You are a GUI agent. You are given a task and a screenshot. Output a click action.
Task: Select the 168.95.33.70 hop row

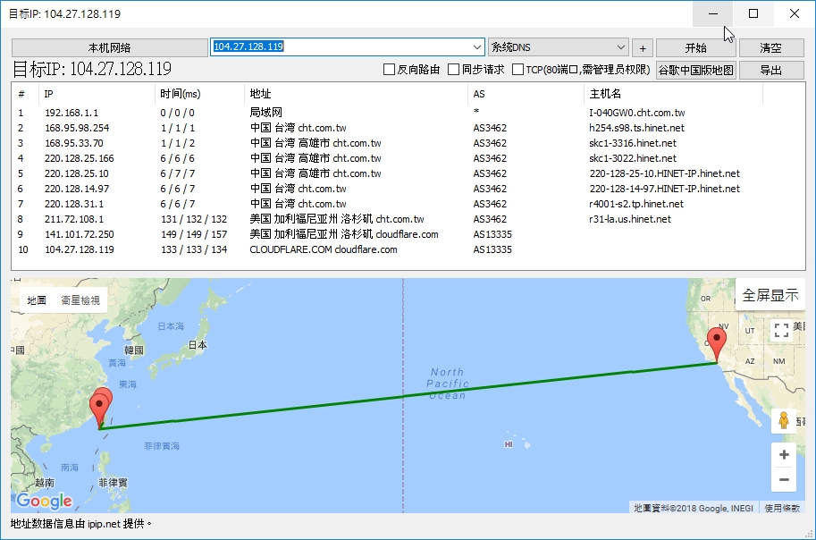(408, 143)
